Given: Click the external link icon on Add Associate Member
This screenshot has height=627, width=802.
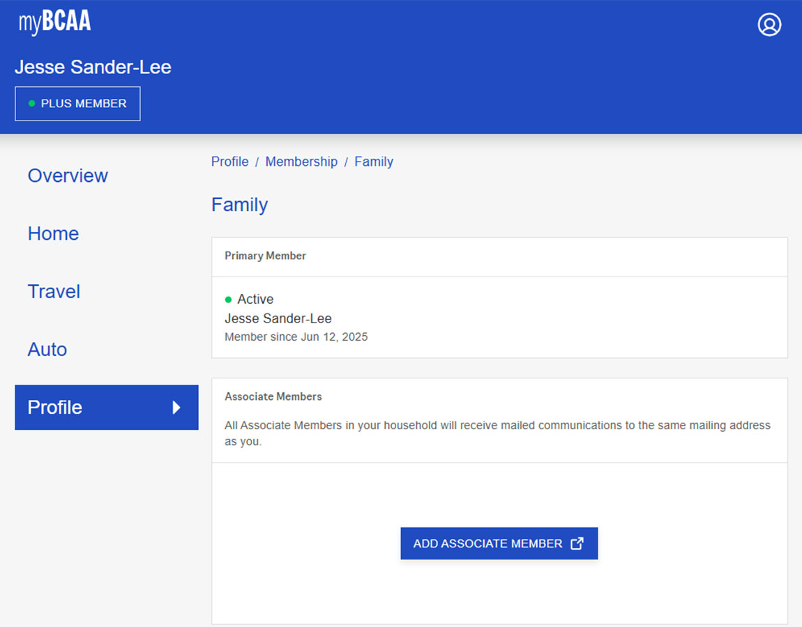Looking at the screenshot, I should (x=577, y=543).
